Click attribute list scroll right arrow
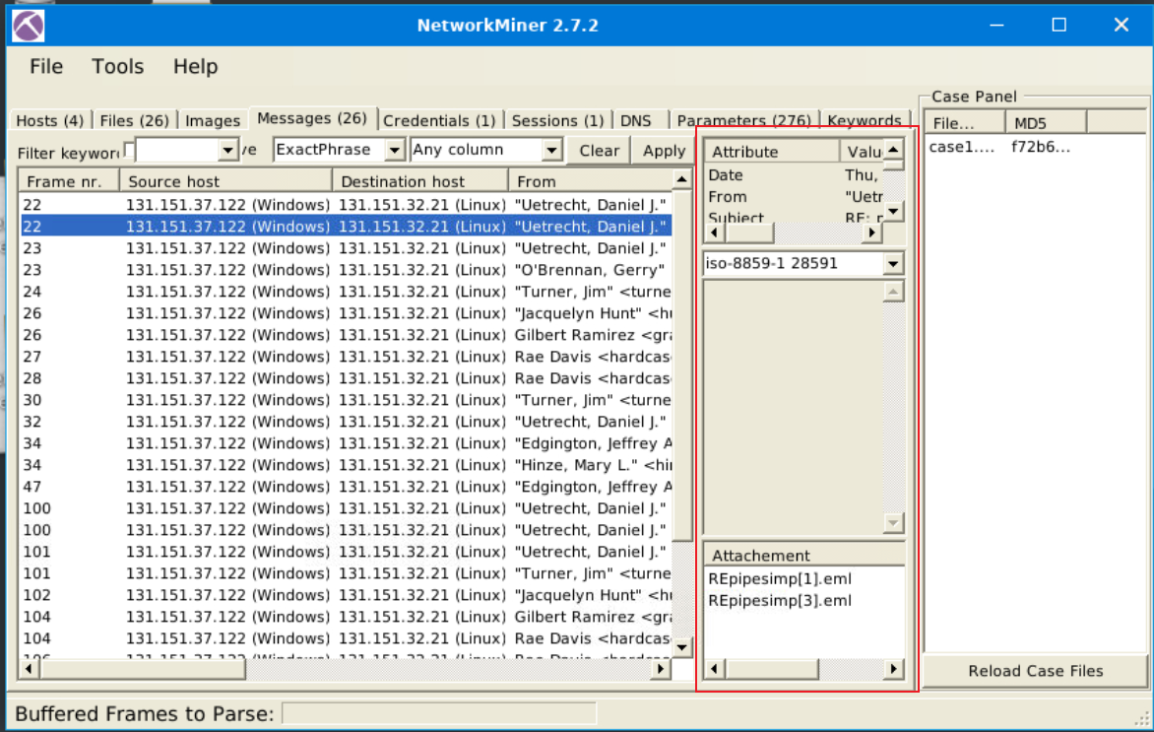Image resolution: width=1154 pixels, height=732 pixels. pos(872,233)
